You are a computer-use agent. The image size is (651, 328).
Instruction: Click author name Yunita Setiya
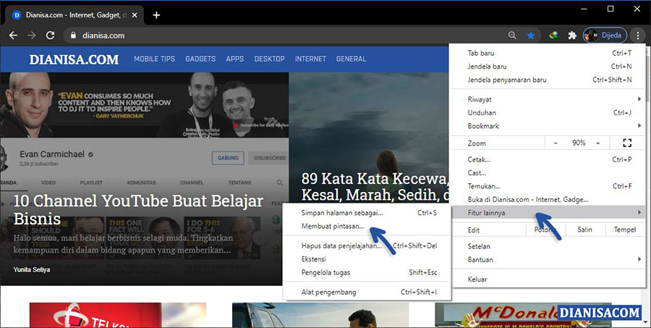32,270
